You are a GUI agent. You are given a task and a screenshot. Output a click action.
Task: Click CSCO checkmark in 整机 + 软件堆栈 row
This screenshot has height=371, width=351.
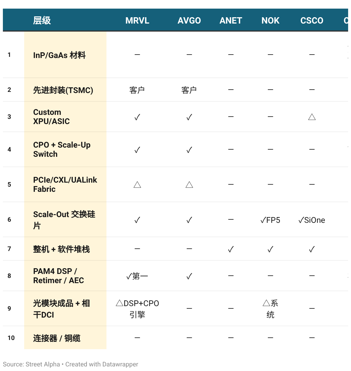point(312,249)
